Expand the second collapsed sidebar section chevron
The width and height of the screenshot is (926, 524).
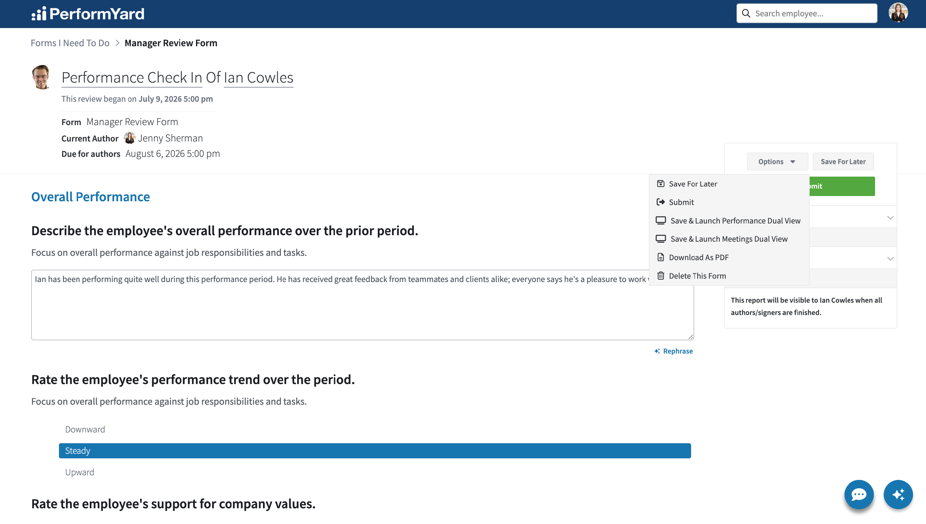890,258
